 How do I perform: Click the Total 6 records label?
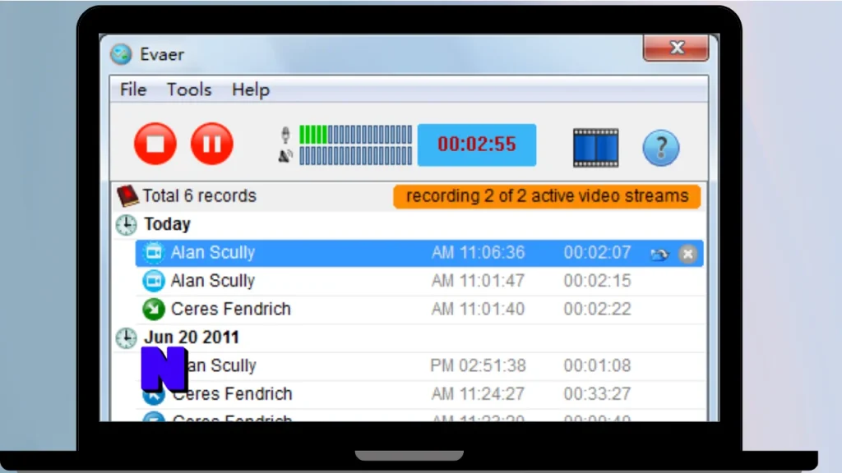click(199, 195)
